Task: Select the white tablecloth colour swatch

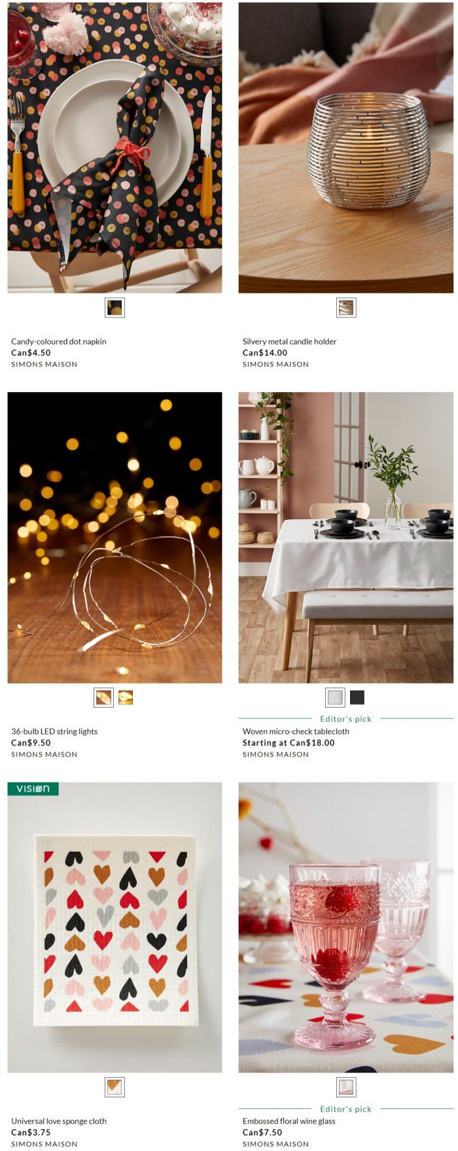Action: 335,698
